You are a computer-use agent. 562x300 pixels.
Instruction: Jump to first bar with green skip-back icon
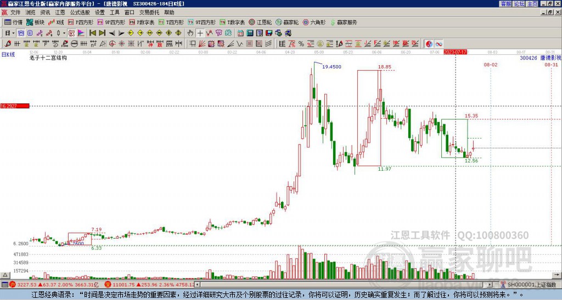(92, 33)
